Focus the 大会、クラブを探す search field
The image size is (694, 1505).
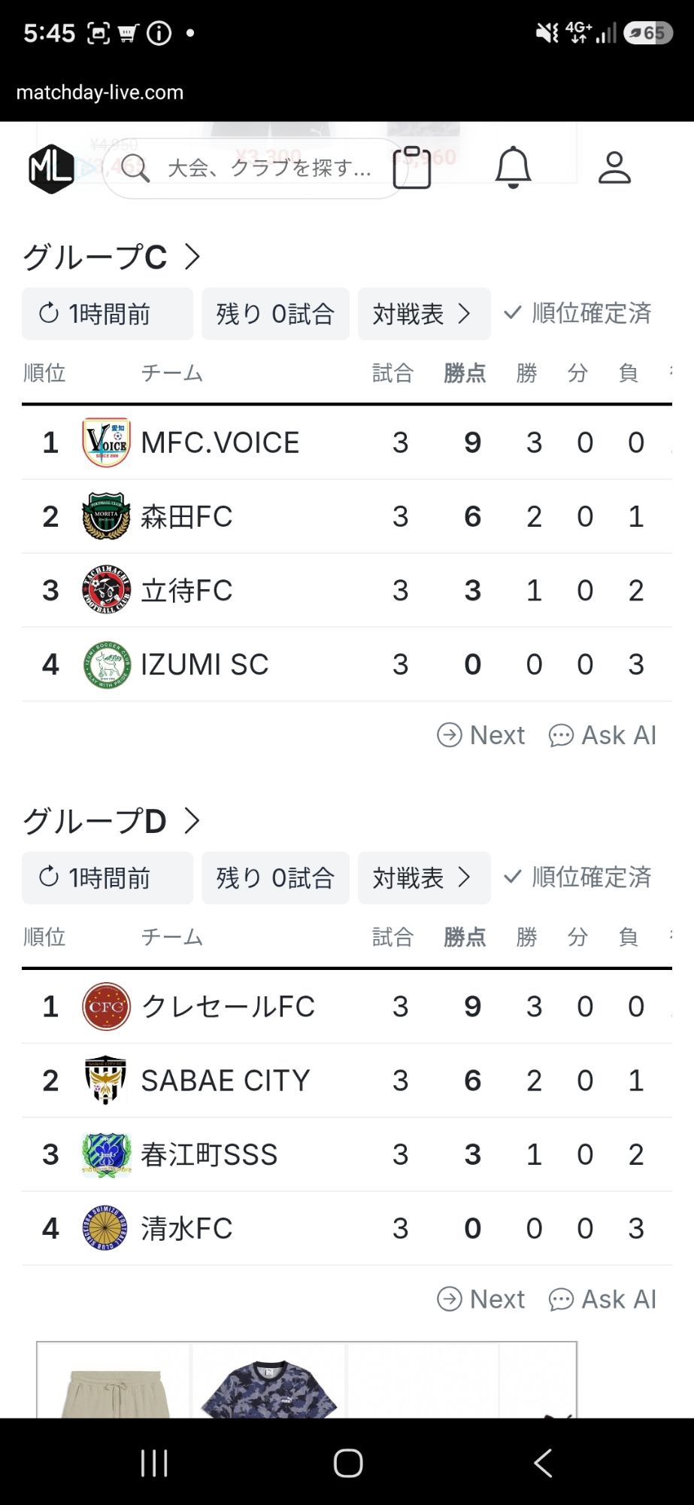tap(254, 168)
